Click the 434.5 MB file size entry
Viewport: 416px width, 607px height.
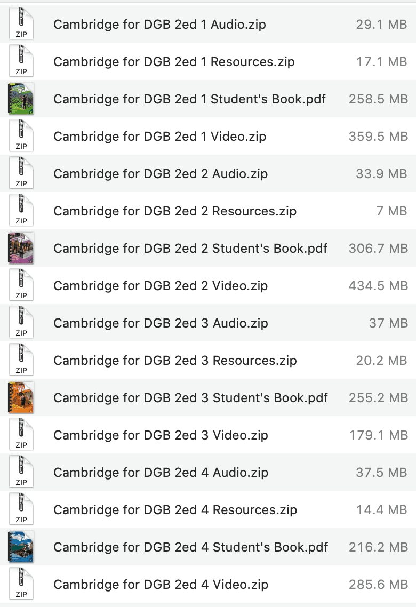378,286
